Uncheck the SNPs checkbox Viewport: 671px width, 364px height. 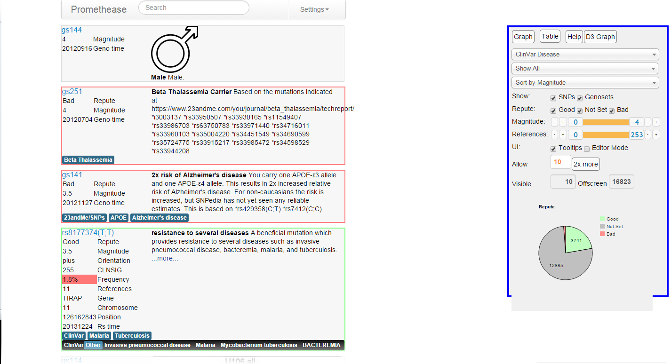(553, 98)
